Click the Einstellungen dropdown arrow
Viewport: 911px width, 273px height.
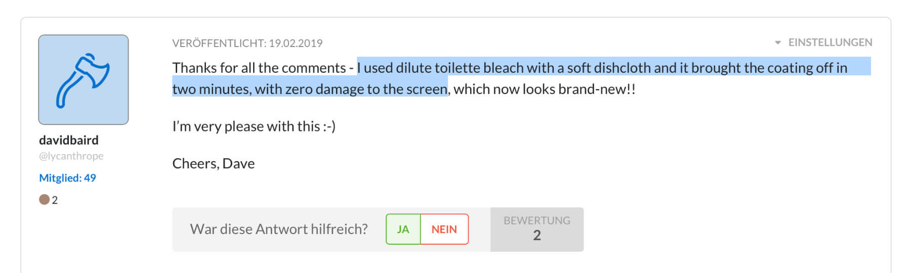pos(778,42)
